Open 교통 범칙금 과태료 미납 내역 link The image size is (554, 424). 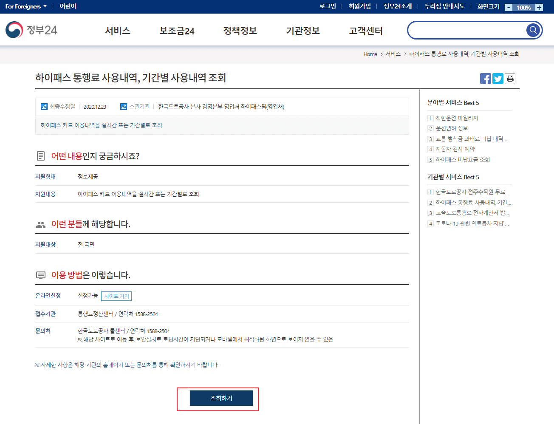point(472,139)
